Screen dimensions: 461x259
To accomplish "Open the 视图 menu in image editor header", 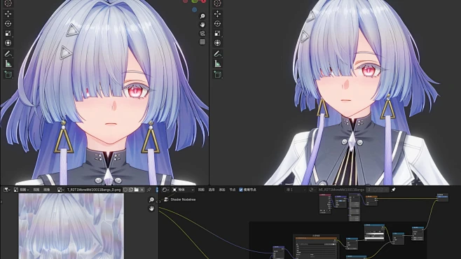I will 36,190.
